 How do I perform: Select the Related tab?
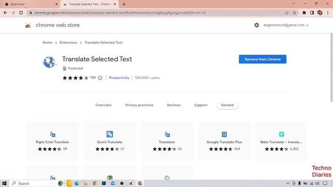click(x=227, y=105)
